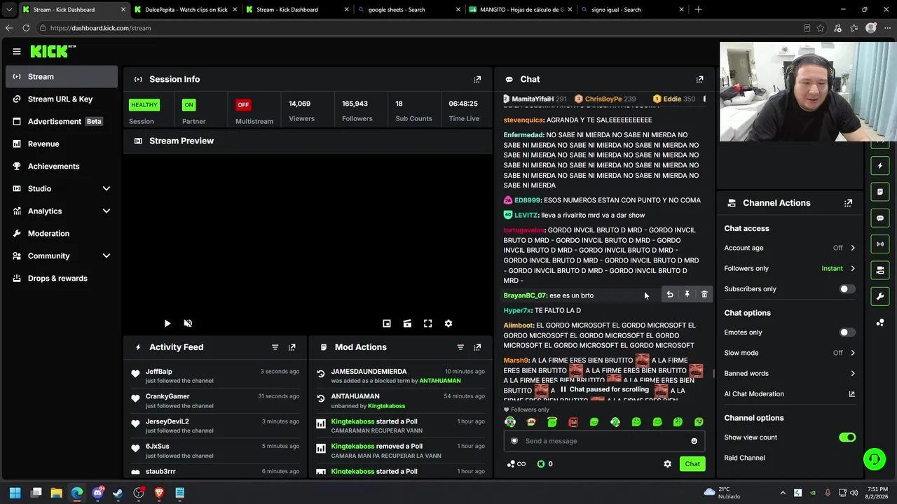Open Achievements page
The height and width of the screenshot is (504, 897).
(62, 167)
